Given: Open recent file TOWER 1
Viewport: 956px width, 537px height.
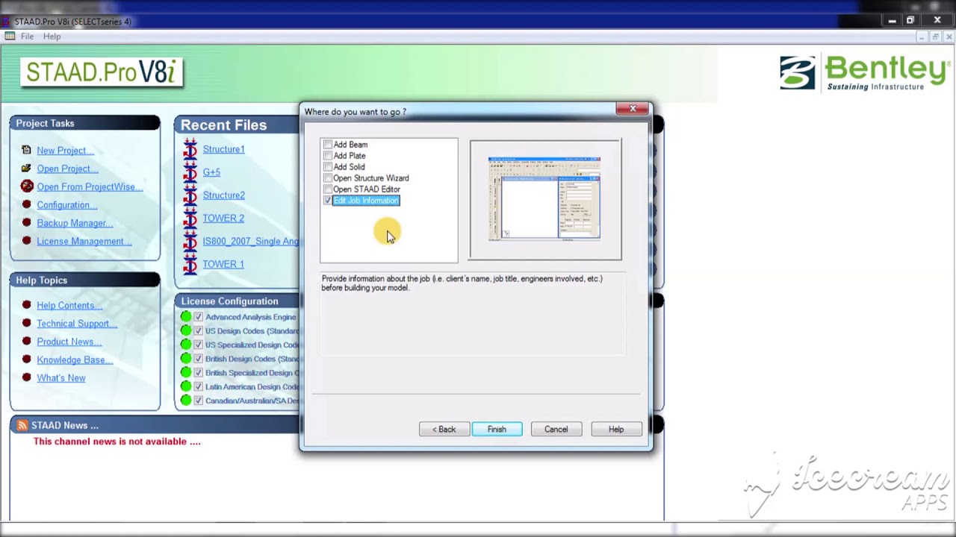Looking at the screenshot, I should tap(223, 264).
